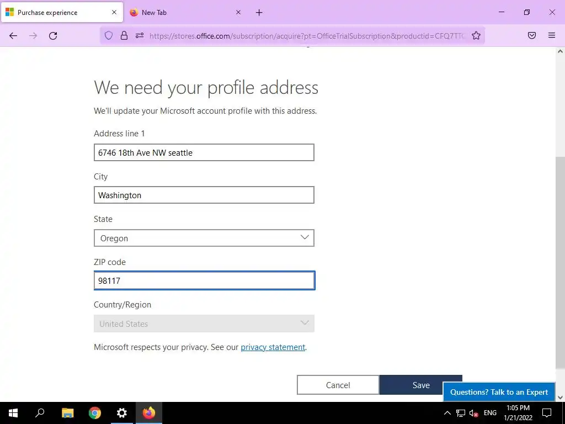Save page to Pocket

532,35
